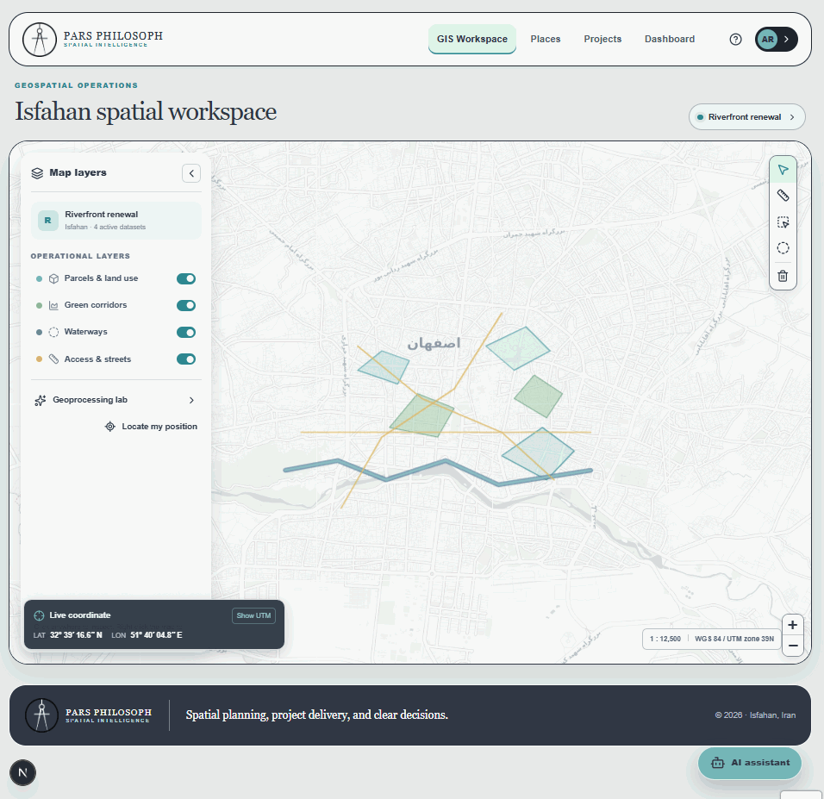The width and height of the screenshot is (824, 799).
Task: Click the latitude value 32° 39′ 16.6″ N
Action: pyautogui.click(x=76, y=635)
